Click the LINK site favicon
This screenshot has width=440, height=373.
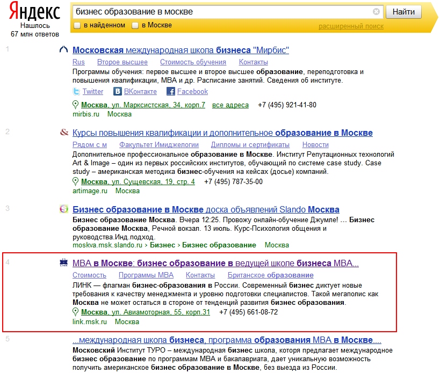click(x=64, y=262)
